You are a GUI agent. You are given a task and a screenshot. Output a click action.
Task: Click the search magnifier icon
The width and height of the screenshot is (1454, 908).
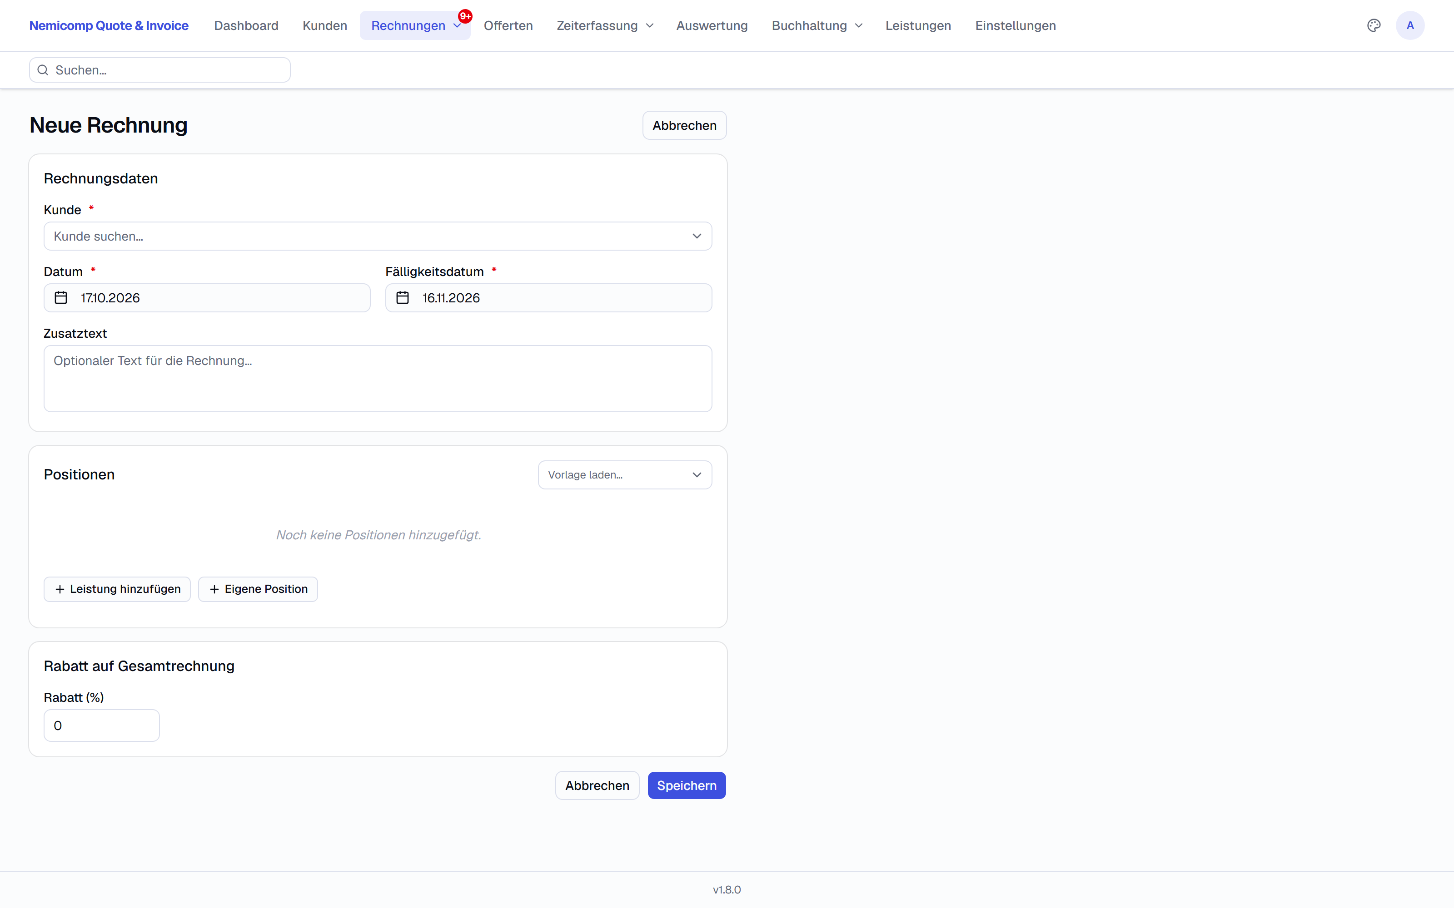[x=43, y=70]
